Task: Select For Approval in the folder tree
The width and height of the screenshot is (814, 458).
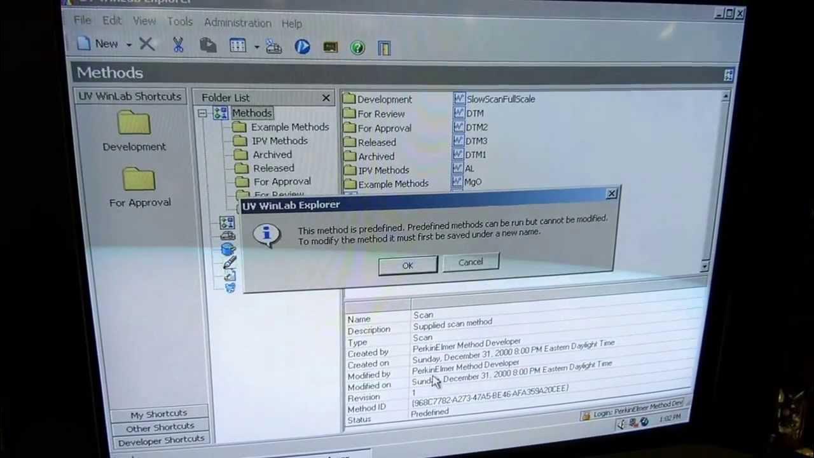Action: point(282,181)
